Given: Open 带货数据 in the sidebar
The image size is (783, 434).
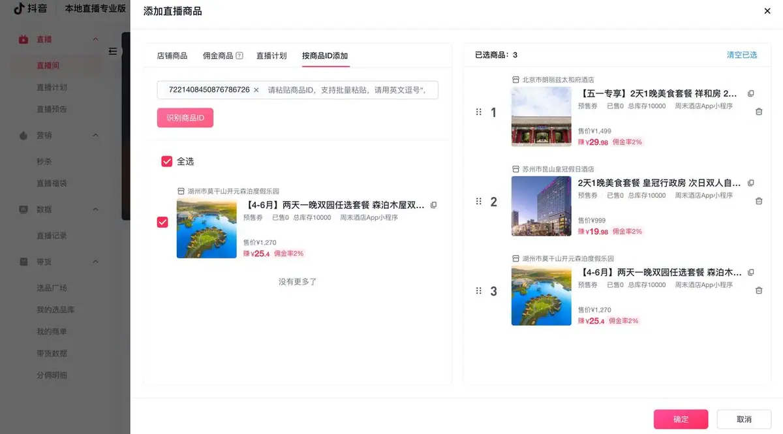Looking at the screenshot, I should [x=52, y=353].
